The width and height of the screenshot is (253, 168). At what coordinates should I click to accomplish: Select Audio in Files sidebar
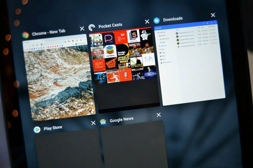(x=163, y=59)
